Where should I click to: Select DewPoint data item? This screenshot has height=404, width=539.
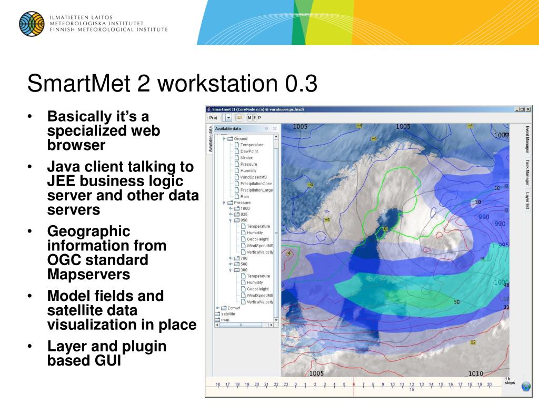click(246, 151)
